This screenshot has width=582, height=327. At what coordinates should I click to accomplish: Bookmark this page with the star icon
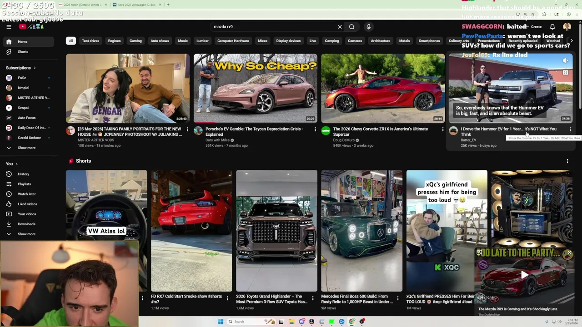(x=533, y=15)
